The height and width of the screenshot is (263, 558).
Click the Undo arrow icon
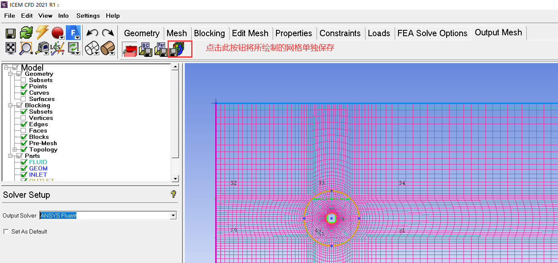(92, 33)
